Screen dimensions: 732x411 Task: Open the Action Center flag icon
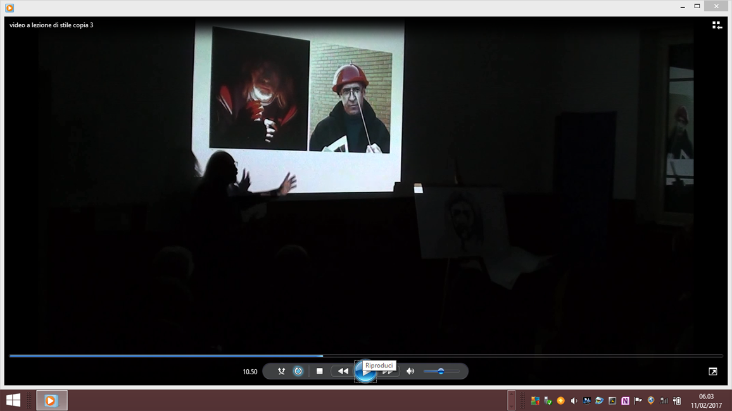click(638, 401)
